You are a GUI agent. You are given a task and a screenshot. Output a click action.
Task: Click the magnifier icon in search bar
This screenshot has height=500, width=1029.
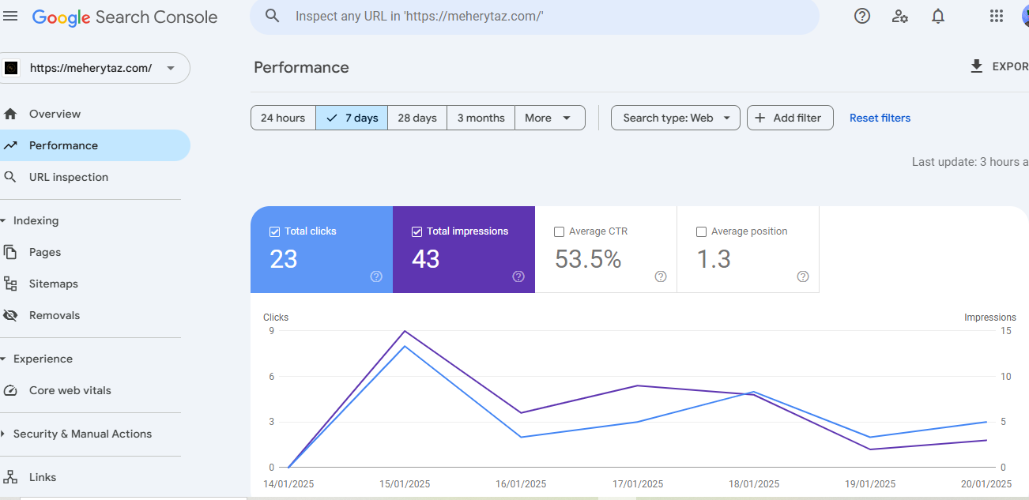pyautogui.click(x=273, y=16)
